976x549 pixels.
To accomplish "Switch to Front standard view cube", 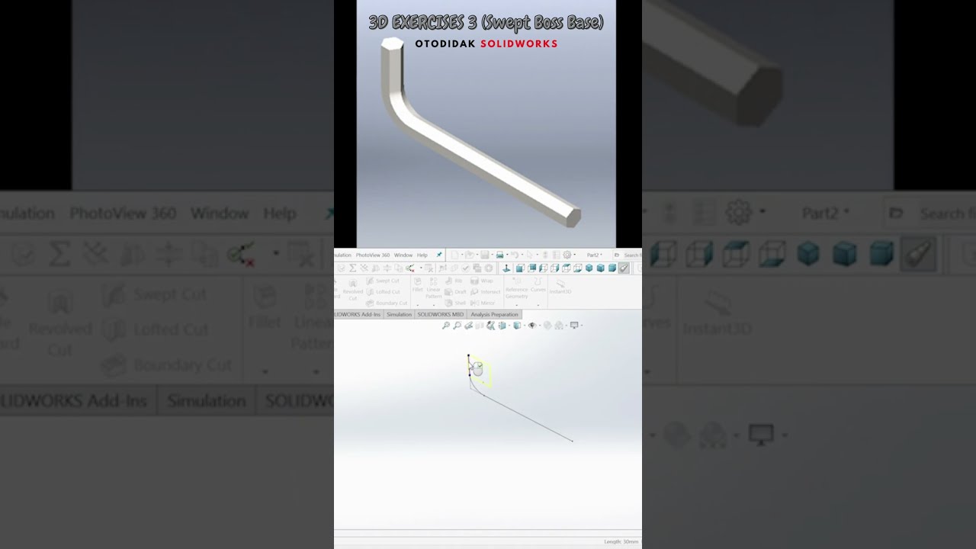I will pyautogui.click(x=520, y=268).
